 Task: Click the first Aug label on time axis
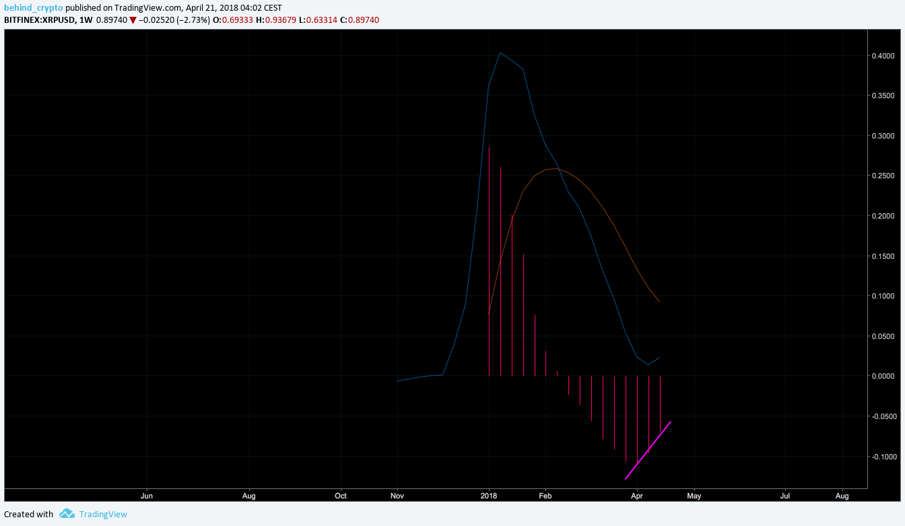pos(249,496)
